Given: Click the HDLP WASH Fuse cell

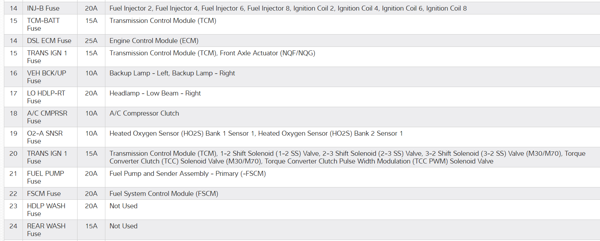Looking at the screenshot, I should pyautogui.click(x=46, y=210).
